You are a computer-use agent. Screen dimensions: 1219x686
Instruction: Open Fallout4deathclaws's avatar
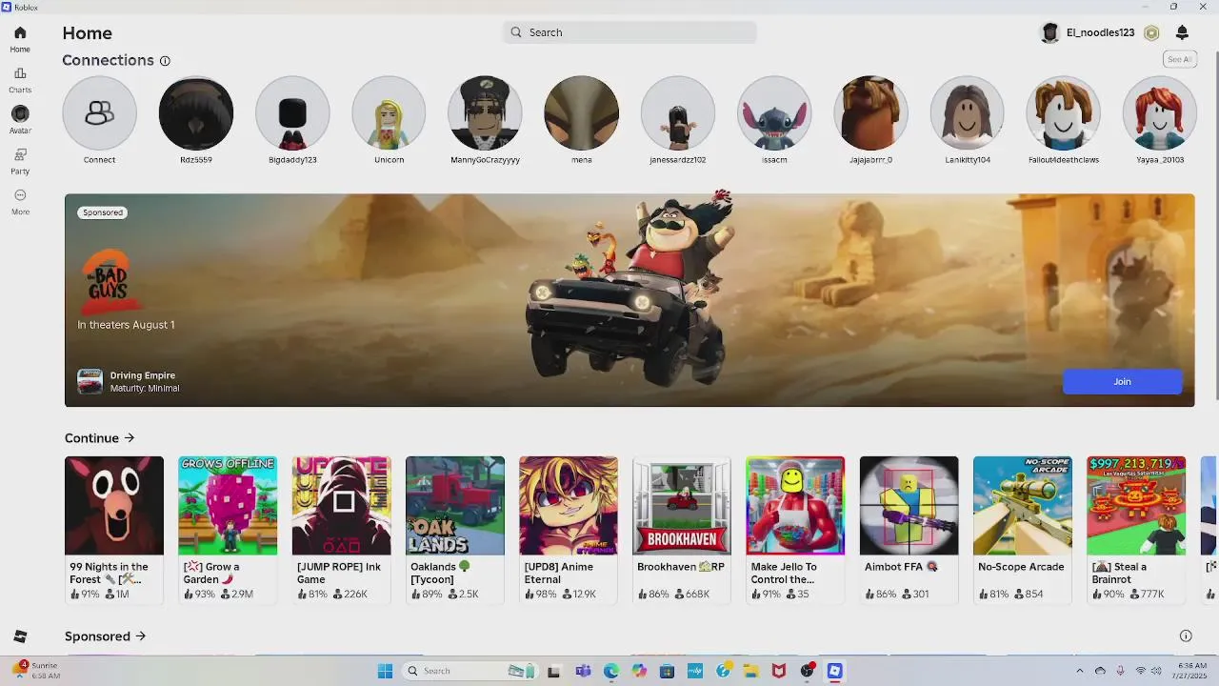1064,113
